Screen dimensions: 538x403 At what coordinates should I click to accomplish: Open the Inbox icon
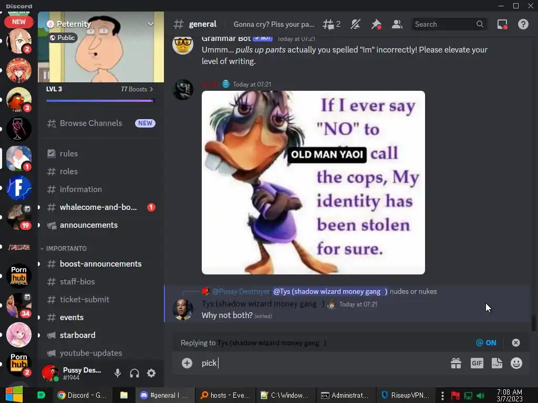point(502,24)
